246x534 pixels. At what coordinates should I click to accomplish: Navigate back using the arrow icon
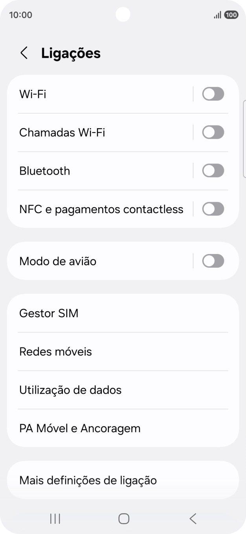pyautogui.click(x=24, y=53)
